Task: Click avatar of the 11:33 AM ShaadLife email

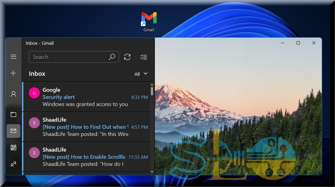Action: tap(34, 153)
